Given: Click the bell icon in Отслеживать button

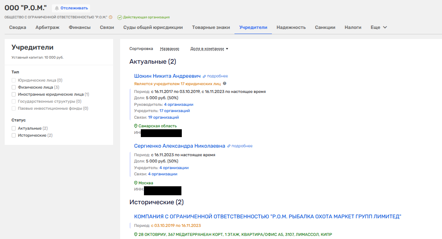Looking at the screenshot, I should (57, 8).
